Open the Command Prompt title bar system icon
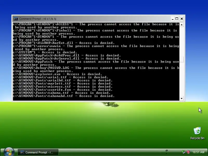 point(16,19)
